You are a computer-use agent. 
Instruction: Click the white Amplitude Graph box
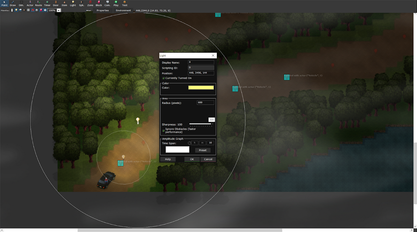tap(177, 149)
